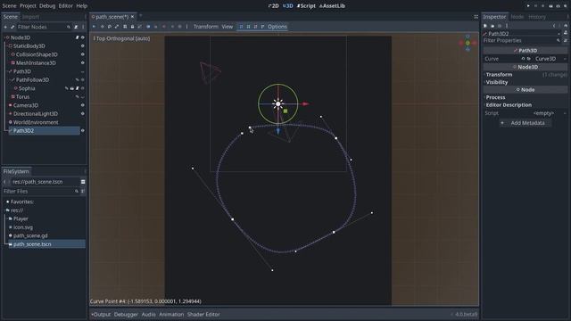Toggle visibility of Camera3D
Screen dimensions: 571x321
(83, 105)
